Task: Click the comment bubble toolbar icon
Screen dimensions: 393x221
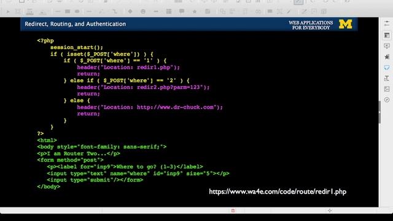Action: click(x=182, y=11)
